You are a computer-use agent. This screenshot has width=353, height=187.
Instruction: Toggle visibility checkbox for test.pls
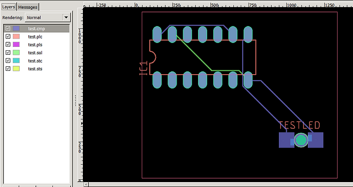click(8, 44)
